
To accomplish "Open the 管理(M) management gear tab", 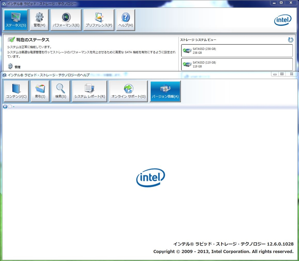I will pos(39,20).
